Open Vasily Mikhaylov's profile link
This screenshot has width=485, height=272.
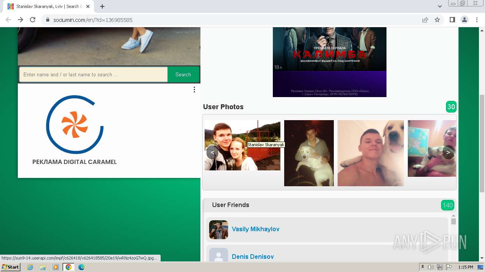(x=256, y=229)
